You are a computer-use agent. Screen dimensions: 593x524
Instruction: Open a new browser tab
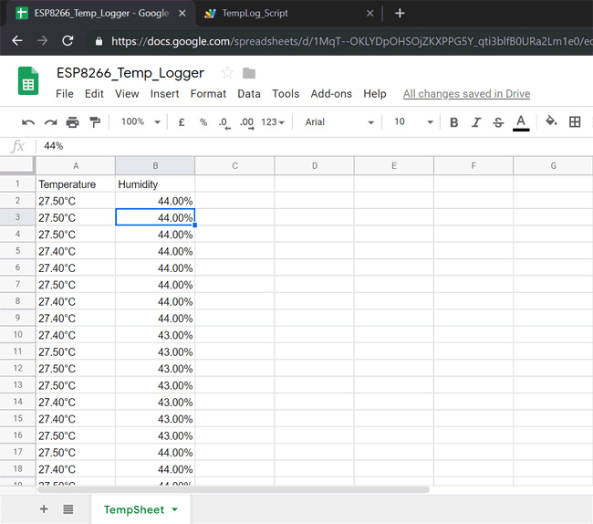(x=400, y=14)
